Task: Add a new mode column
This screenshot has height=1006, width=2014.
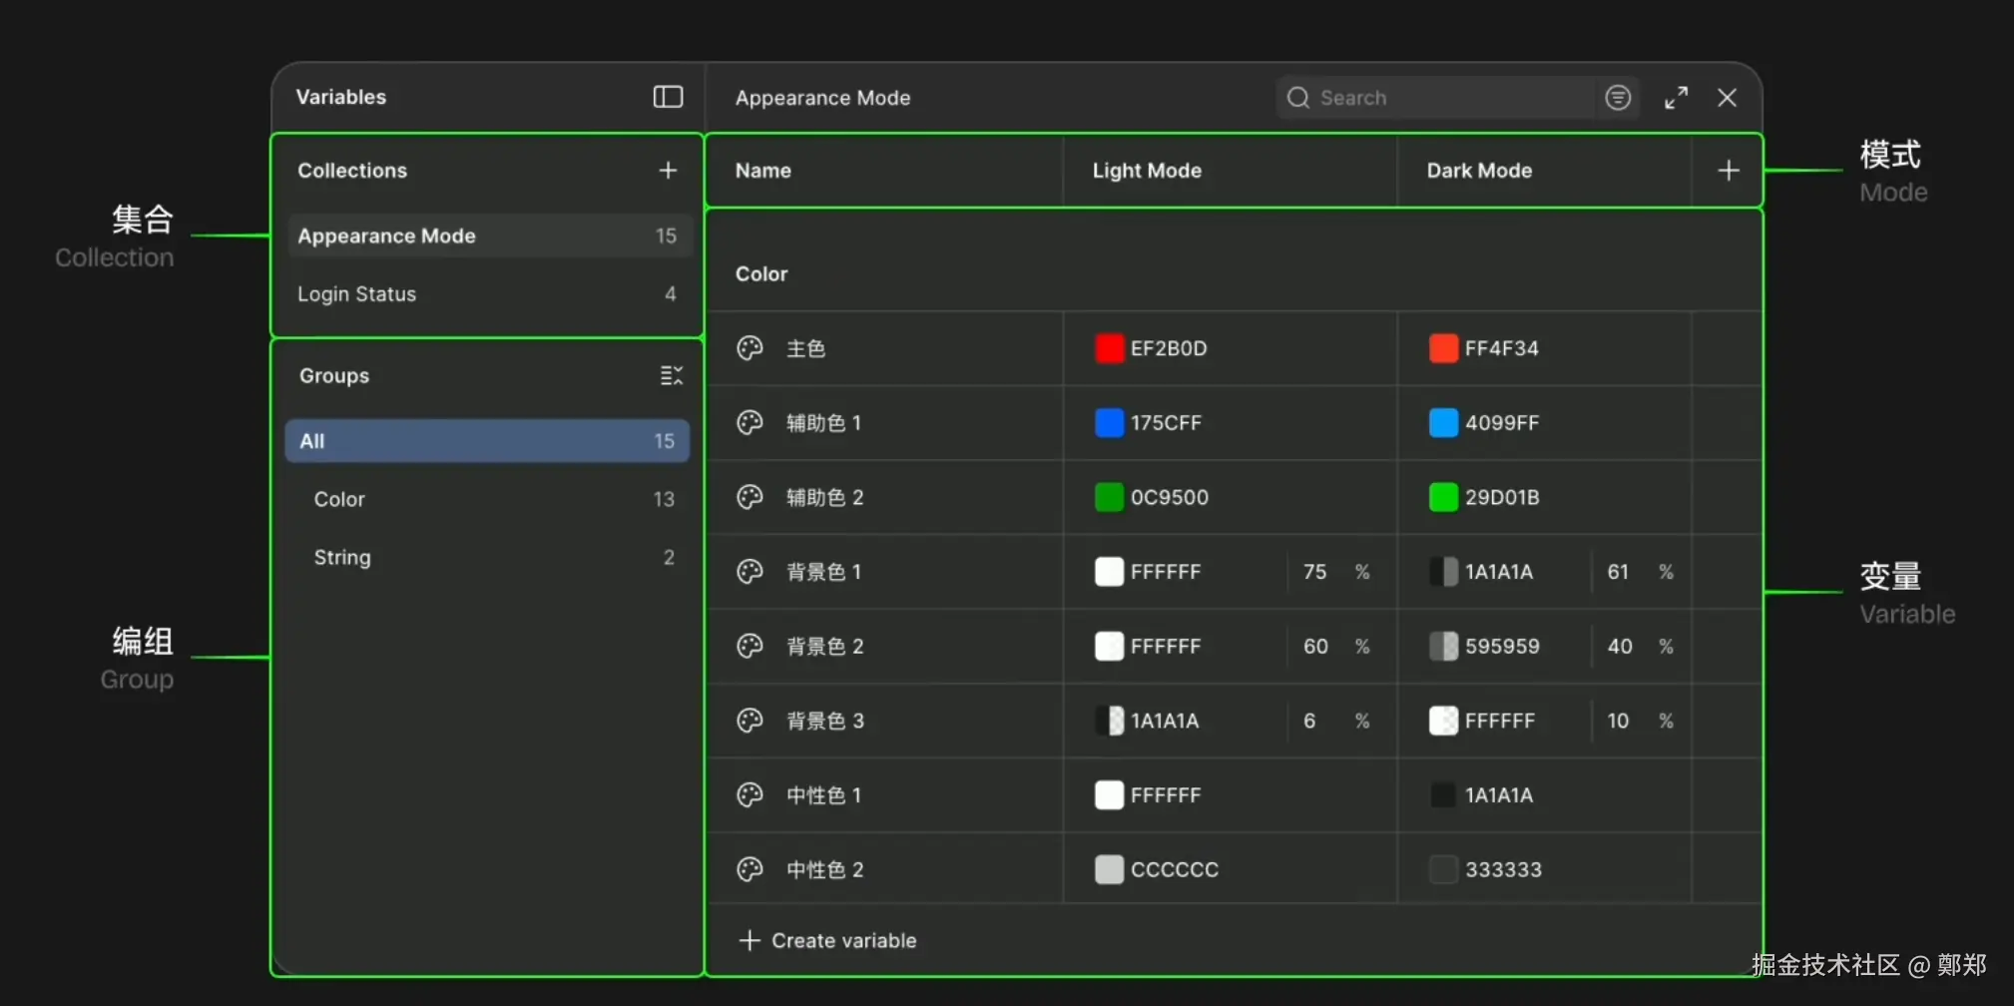Action: point(1729,171)
